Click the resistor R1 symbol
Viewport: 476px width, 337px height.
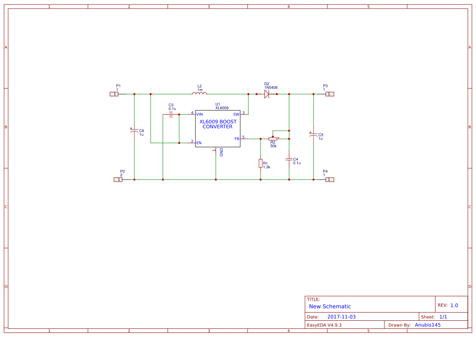click(x=261, y=163)
